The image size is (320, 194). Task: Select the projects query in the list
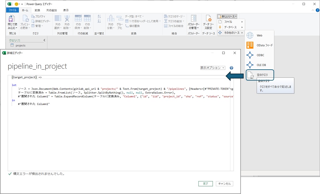[20, 46]
